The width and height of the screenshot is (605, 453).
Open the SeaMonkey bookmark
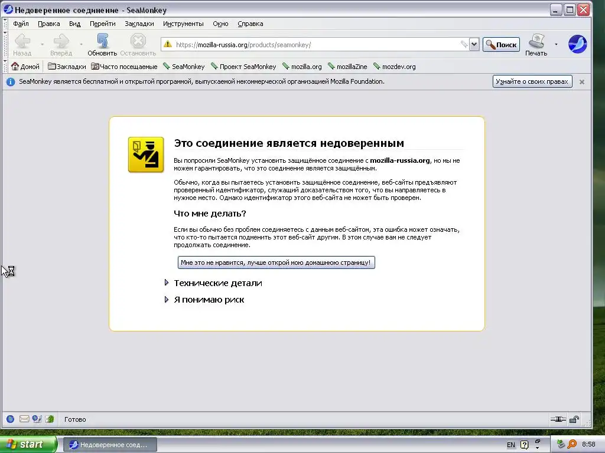tap(184, 66)
